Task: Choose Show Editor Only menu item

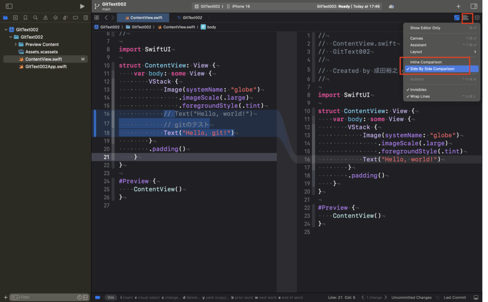Action: (x=442, y=28)
